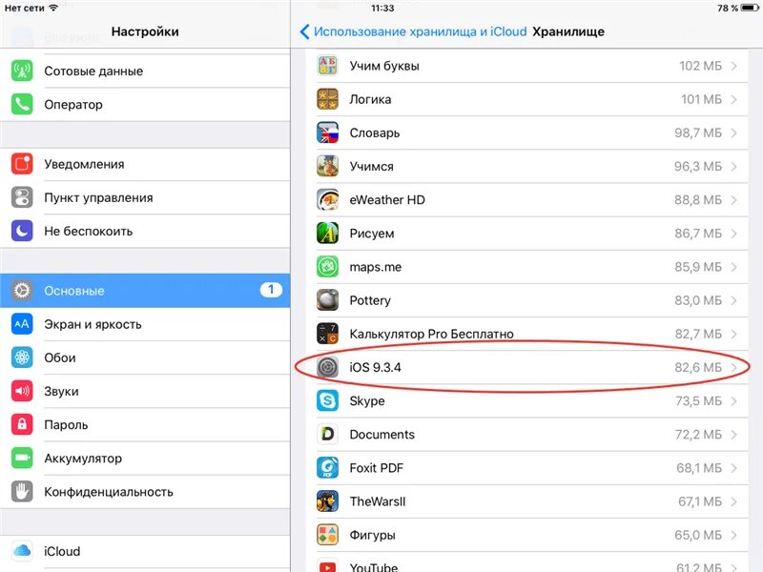
Task: Tap the Skype app icon
Action: tap(327, 400)
